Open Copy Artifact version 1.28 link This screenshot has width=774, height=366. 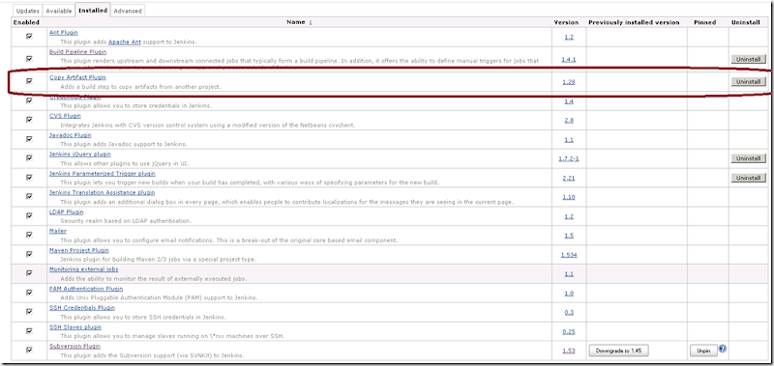coord(569,82)
